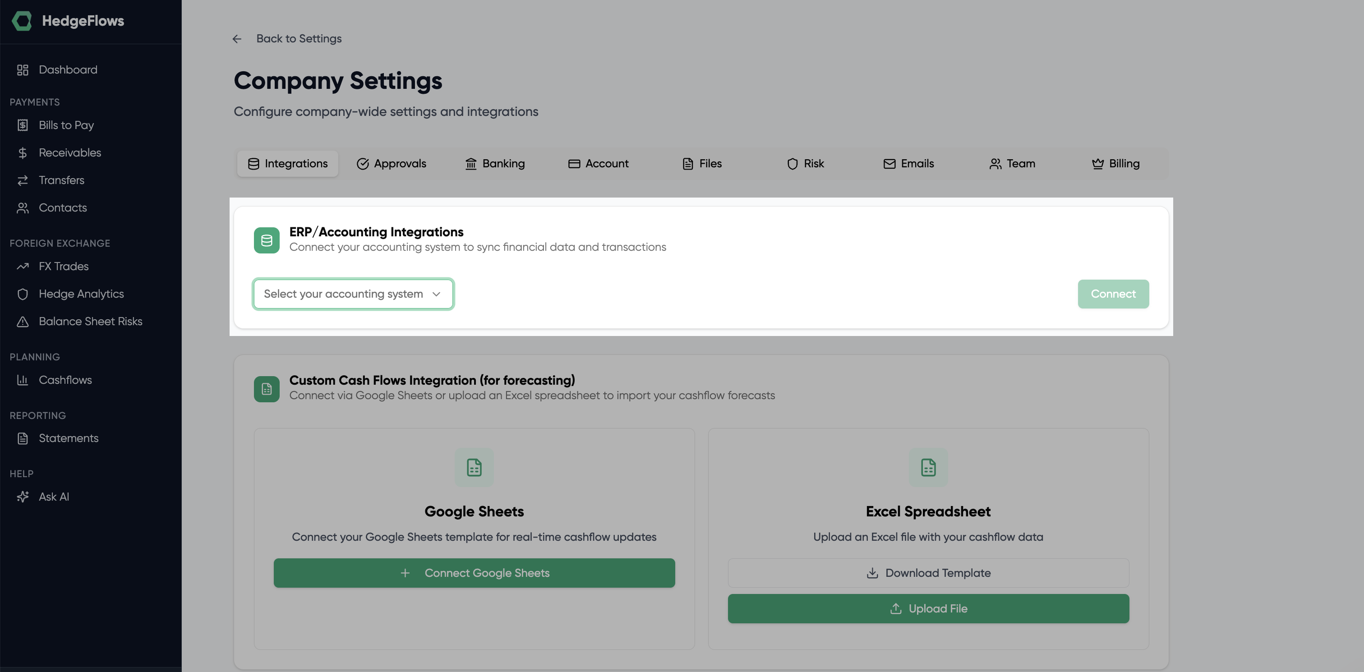Open the Dashboard from the sidebar
Image resolution: width=1364 pixels, height=672 pixels.
pyautogui.click(x=68, y=69)
